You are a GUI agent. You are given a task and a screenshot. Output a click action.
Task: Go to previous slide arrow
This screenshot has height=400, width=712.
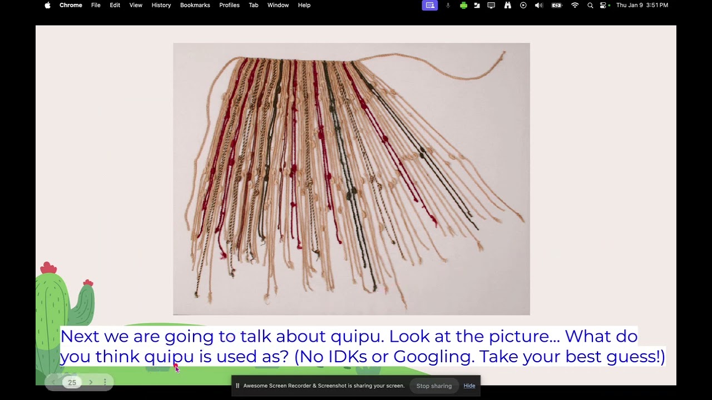(x=53, y=382)
